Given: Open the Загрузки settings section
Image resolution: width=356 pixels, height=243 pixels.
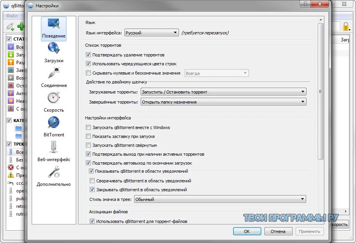Looking at the screenshot, I should tap(54, 53).
